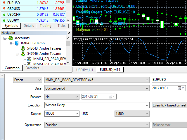Viewport: 187px width, 140px height.
Task: Click the first MMM_RSI_PSAR expert advisor icon
Action: click(x=29, y=59)
